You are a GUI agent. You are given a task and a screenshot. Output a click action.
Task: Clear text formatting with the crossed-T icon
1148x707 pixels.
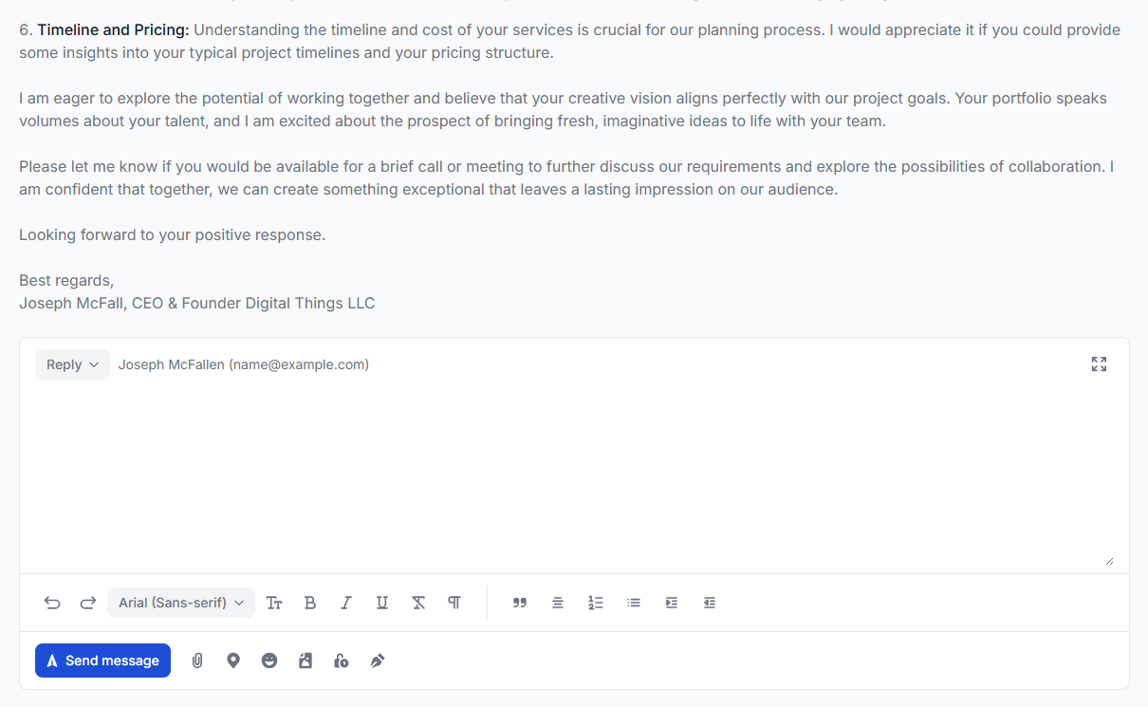tap(418, 603)
